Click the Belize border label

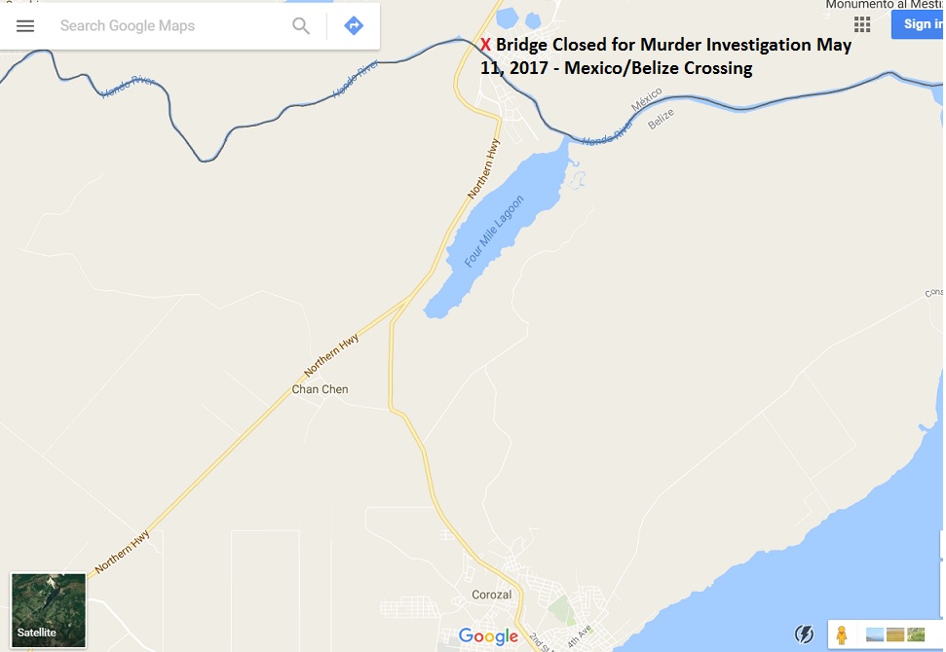662,120
